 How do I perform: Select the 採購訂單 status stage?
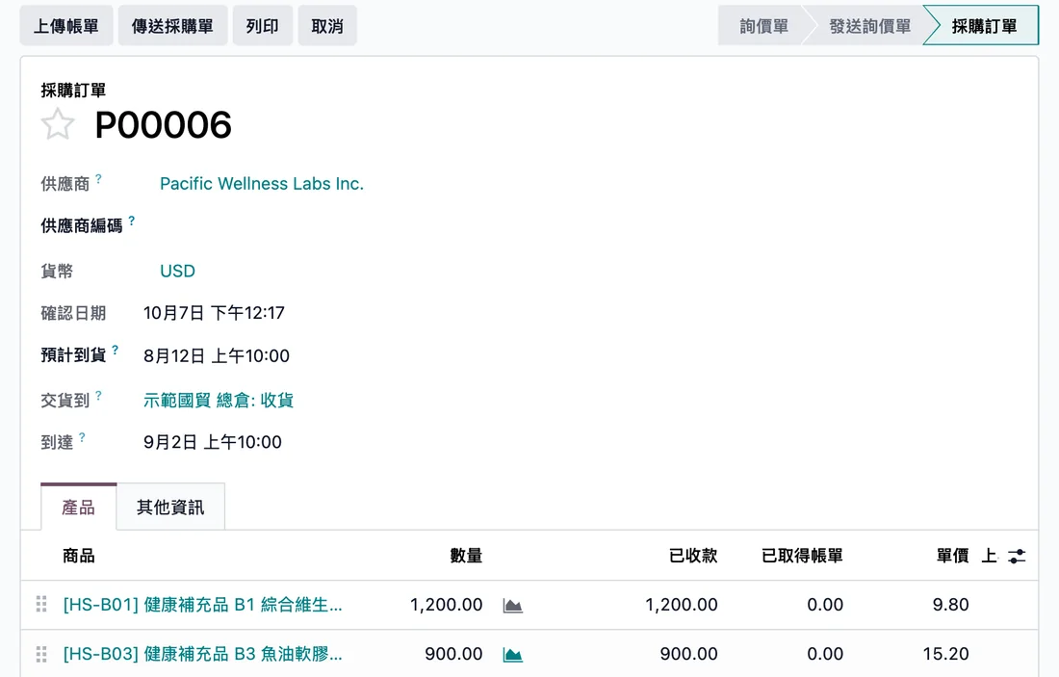(x=983, y=26)
